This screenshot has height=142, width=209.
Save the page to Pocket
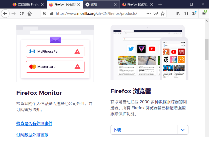tap(156, 14)
